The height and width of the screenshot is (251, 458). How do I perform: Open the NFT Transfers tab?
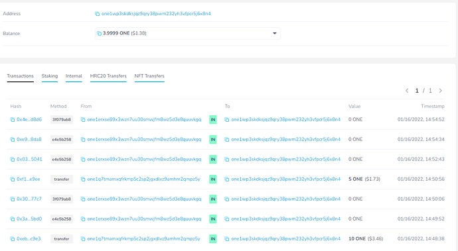point(149,75)
